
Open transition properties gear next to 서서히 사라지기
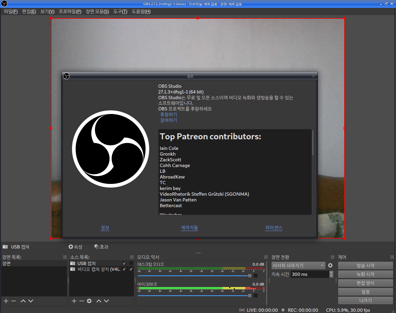330,265
